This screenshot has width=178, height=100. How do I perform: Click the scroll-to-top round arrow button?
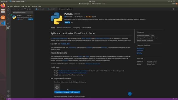tap(130, 94)
